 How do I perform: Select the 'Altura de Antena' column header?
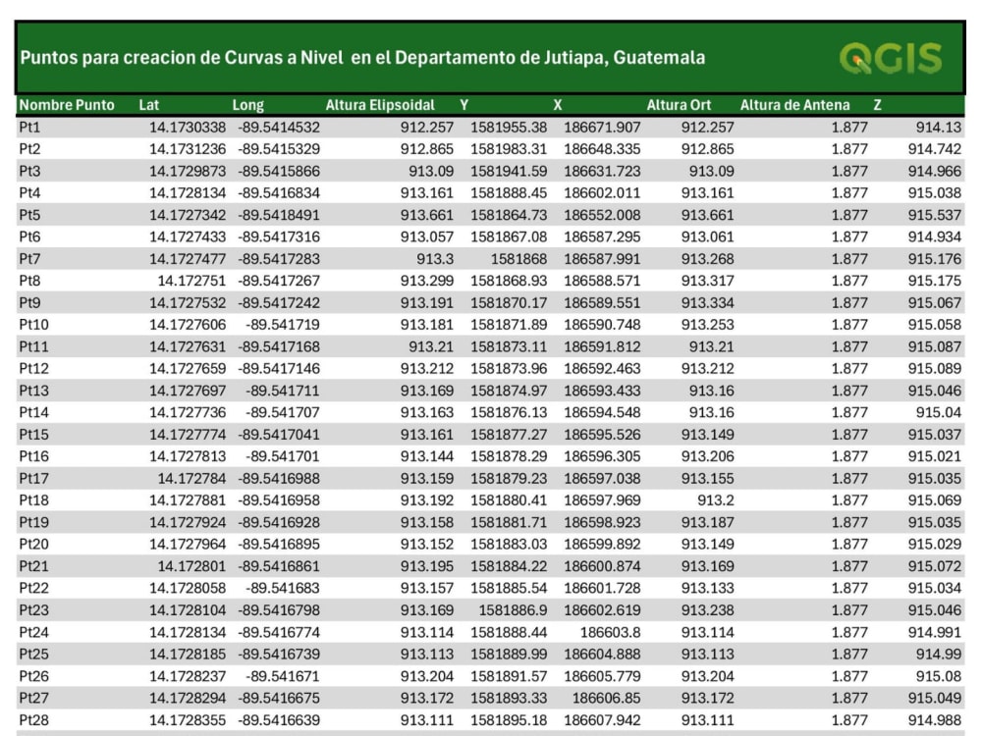pyautogui.click(x=794, y=105)
